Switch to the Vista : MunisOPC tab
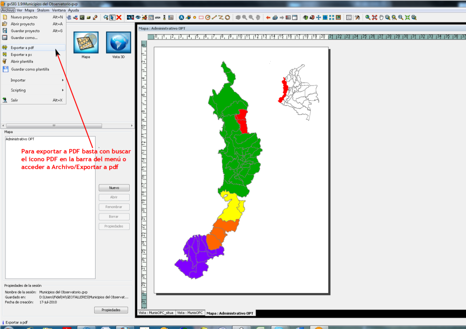This screenshot has width=466, height=329. click(x=190, y=313)
